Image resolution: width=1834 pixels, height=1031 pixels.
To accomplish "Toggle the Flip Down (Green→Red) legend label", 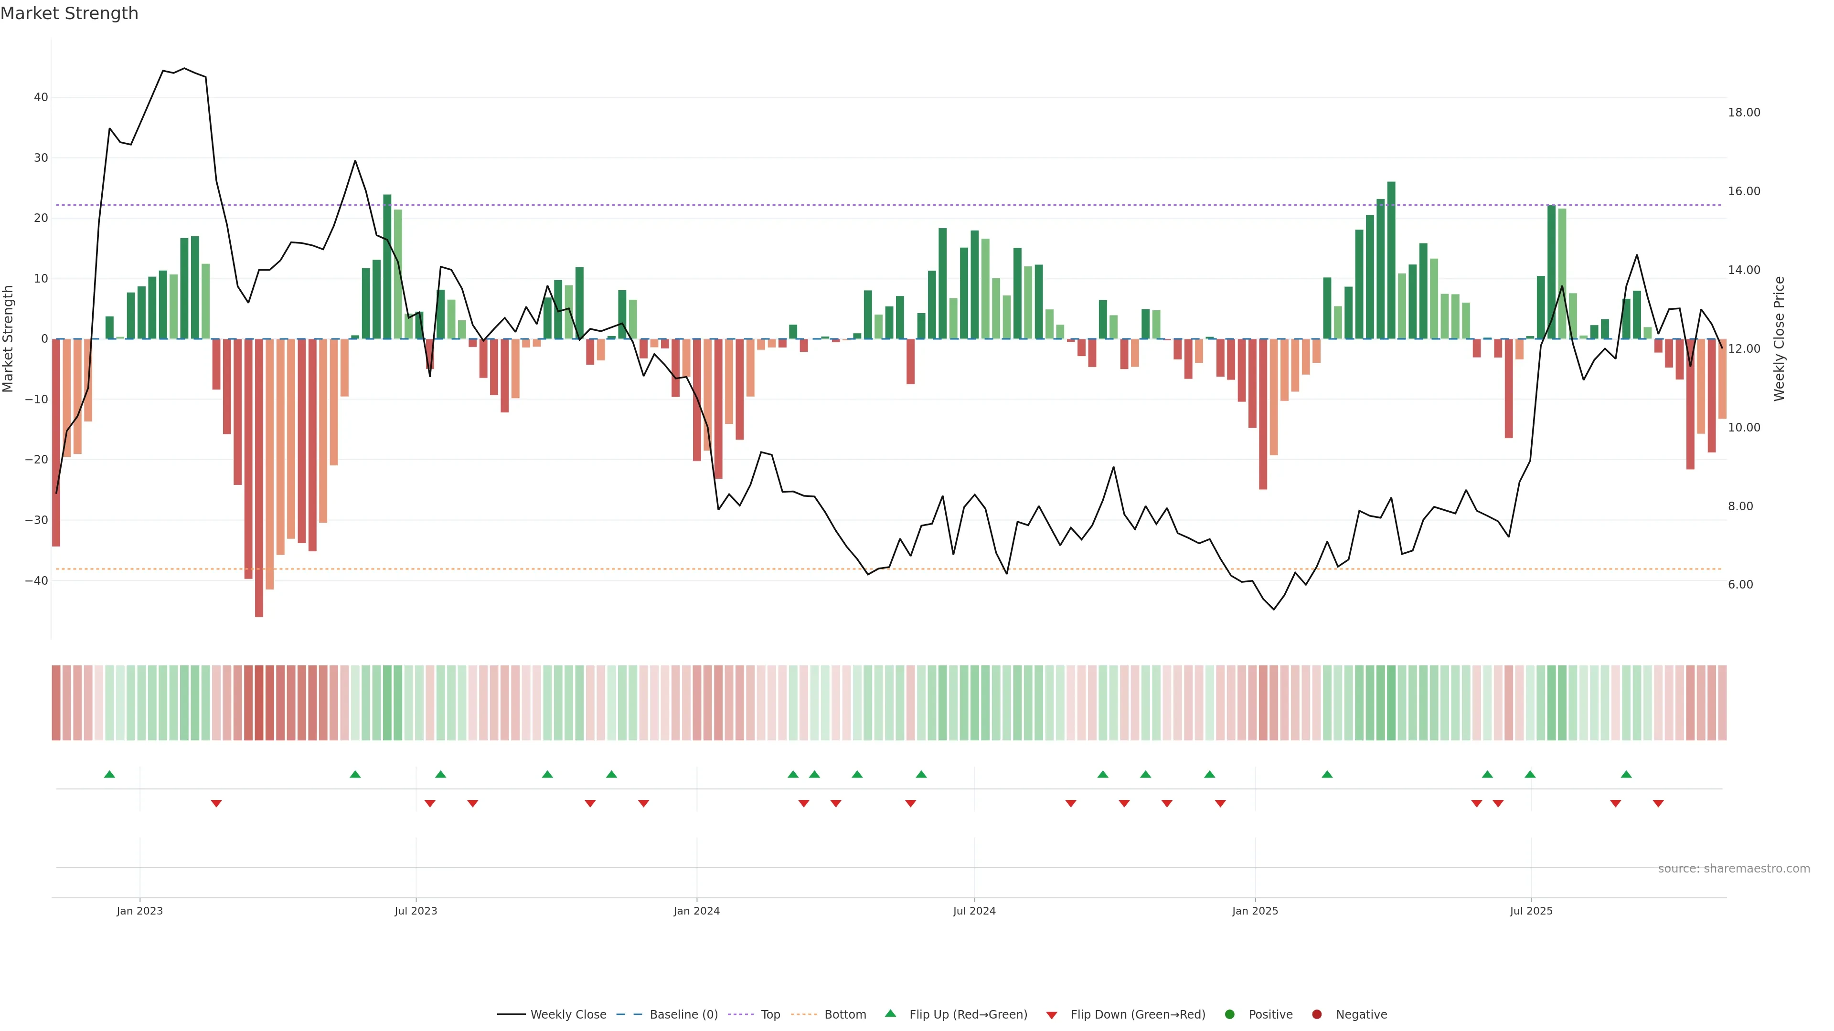I will click(x=1138, y=1015).
